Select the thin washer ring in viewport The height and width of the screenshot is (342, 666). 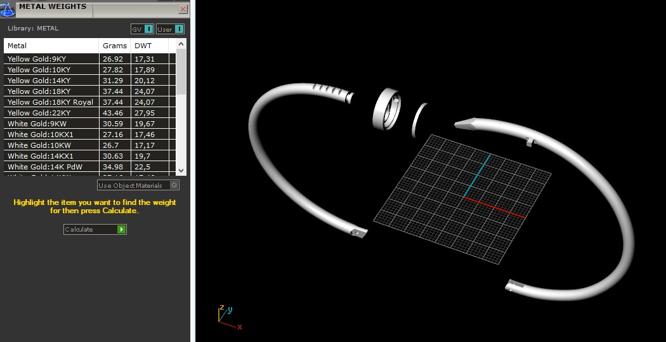click(418, 120)
